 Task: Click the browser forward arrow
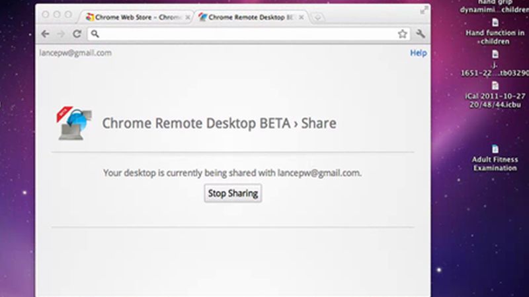61,34
